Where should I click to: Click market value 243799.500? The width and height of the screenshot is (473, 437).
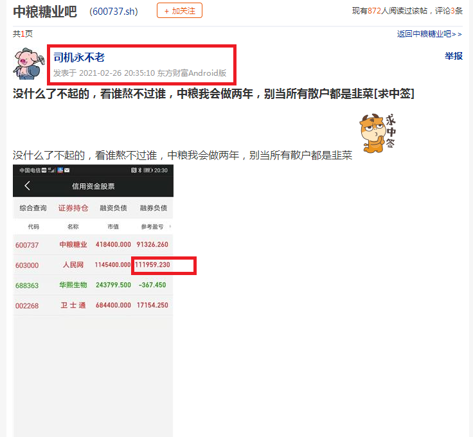click(113, 285)
